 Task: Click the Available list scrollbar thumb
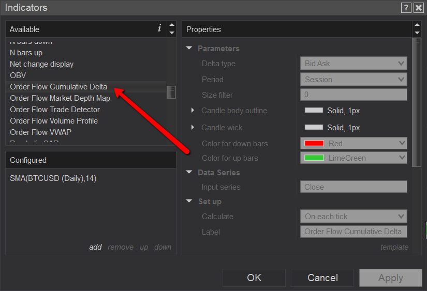click(x=171, y=92)
